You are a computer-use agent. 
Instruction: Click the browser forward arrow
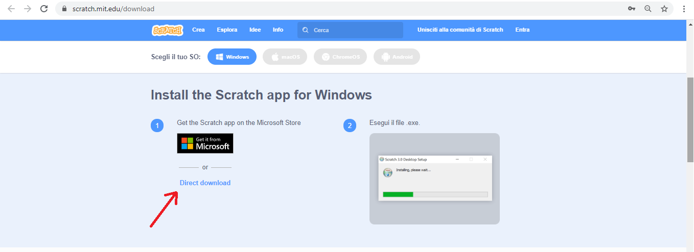click(x=28, y=9)
